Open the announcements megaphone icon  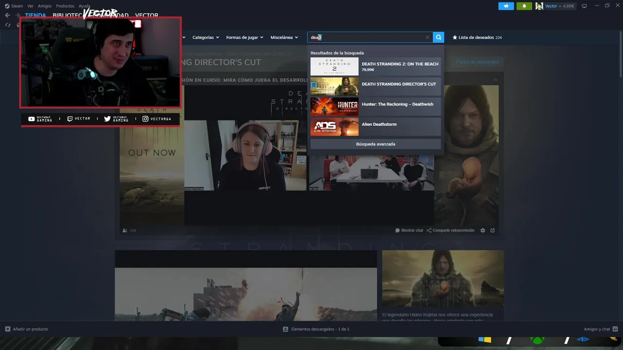(x=506, y=6)
